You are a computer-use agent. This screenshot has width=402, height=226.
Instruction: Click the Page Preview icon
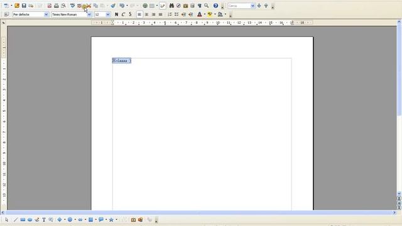point(63,6)
